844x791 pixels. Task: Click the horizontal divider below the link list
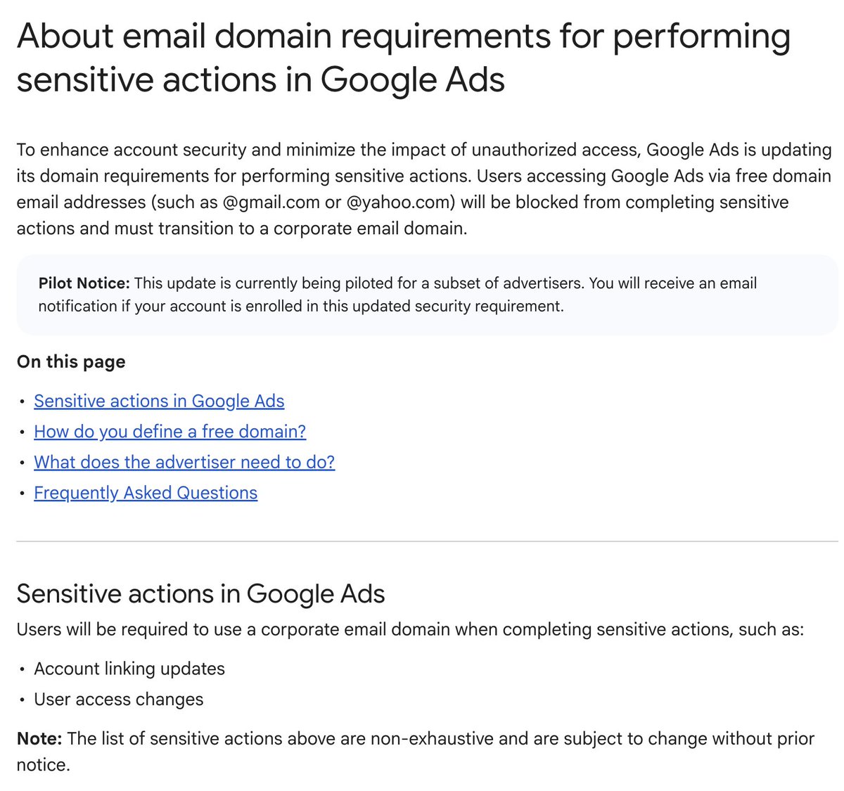coord(427,541)
